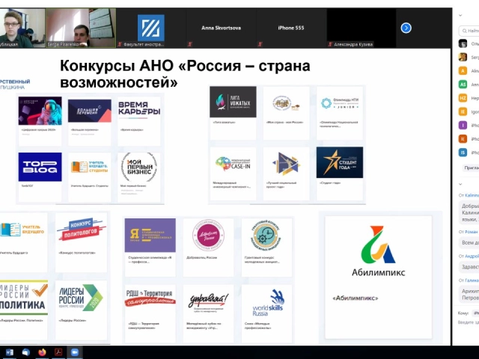Screen dimensions: 479x359
Task: Click the invite button below participants
Action: click(x=471, y=168)
